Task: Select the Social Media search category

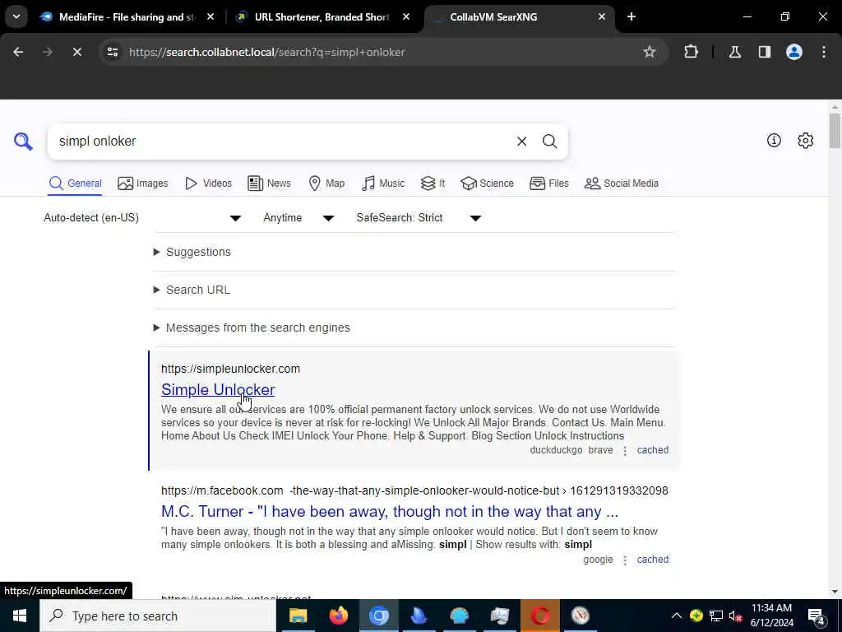Action: (x=622, y=184)
